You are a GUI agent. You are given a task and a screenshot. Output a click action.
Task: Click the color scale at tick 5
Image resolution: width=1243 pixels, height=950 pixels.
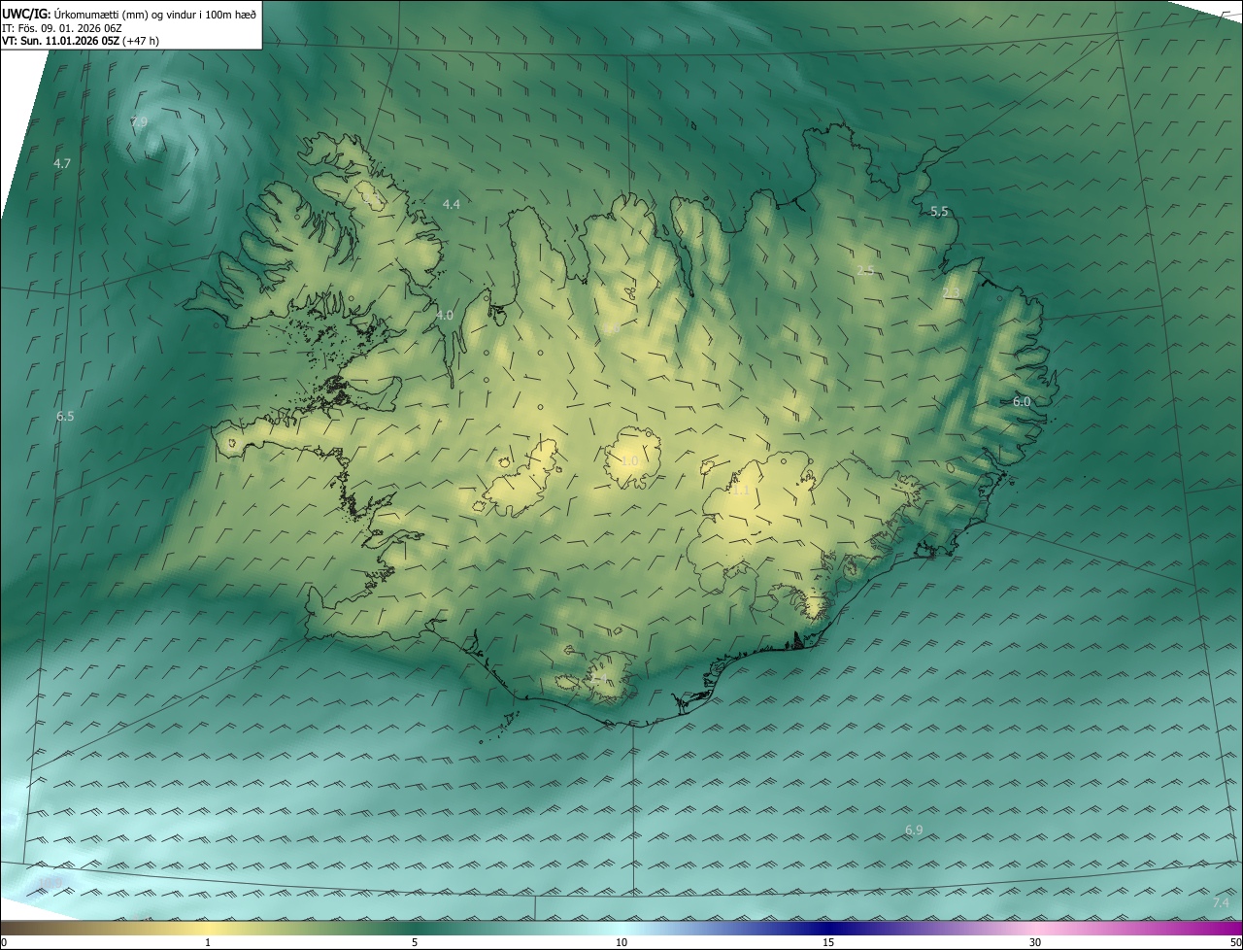pyautogui.click(x=415, y=943)
